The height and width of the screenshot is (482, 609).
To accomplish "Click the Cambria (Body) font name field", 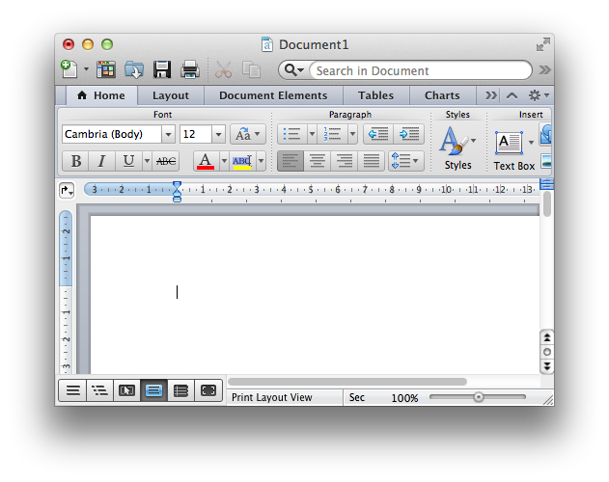I will (x=112, y=134).
